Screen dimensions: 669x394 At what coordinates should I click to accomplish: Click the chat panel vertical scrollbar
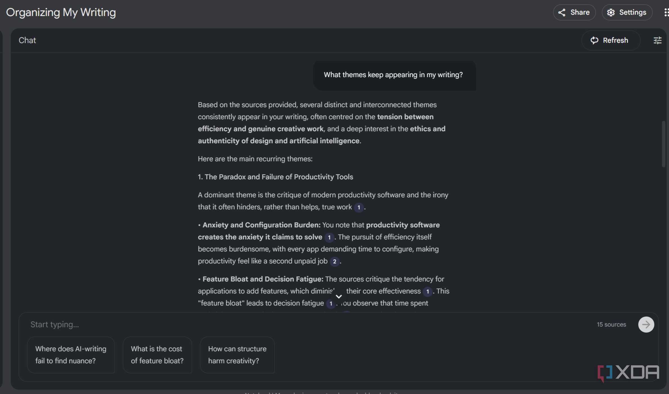(663, 144)
